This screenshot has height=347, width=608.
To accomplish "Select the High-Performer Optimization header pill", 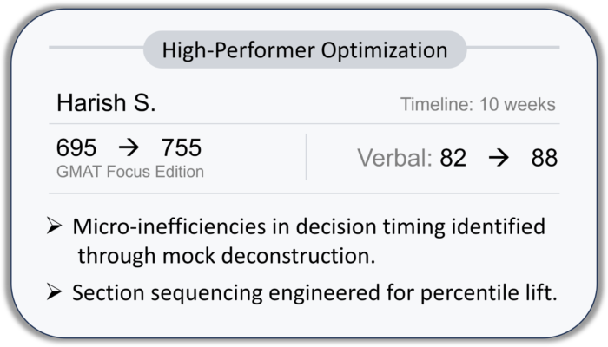I will pyautogui.click(x=303, y=49).
